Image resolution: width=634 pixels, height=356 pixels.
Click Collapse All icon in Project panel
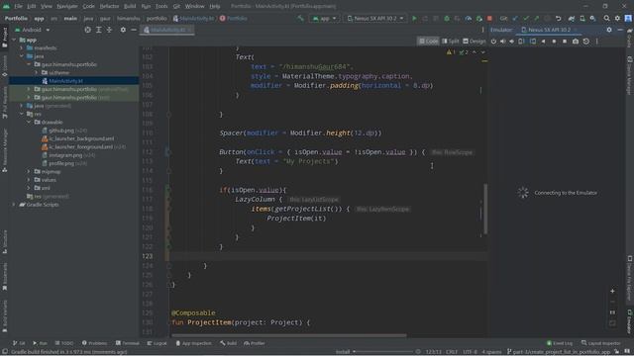(109, 30)
